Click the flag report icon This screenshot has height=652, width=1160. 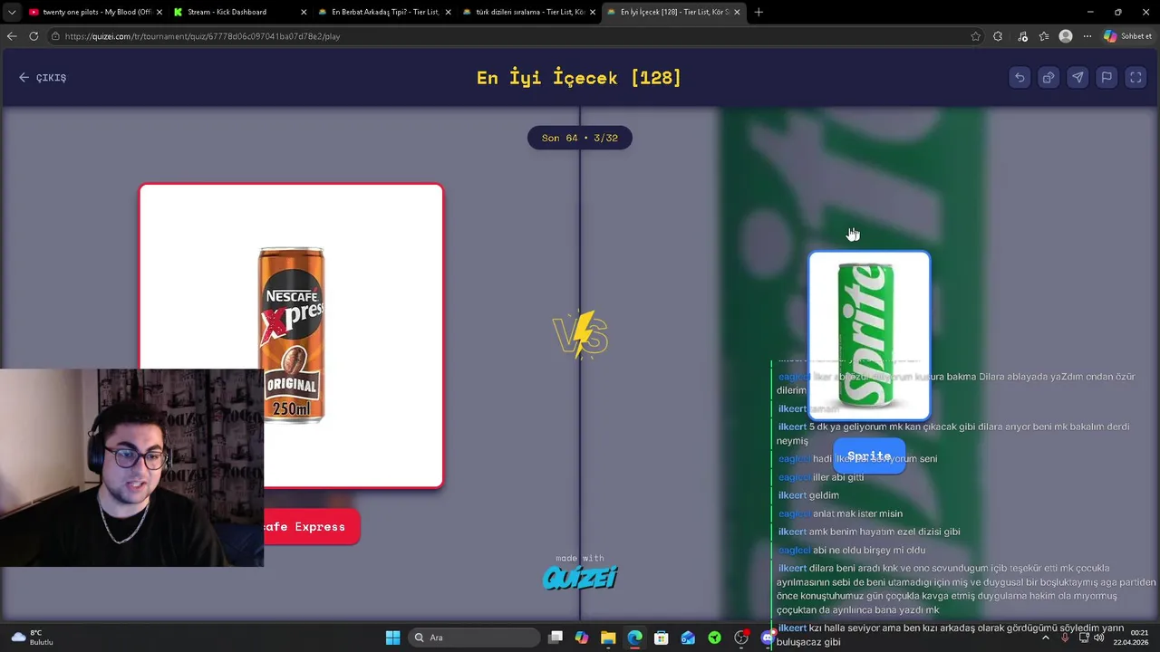[1107, 78]
